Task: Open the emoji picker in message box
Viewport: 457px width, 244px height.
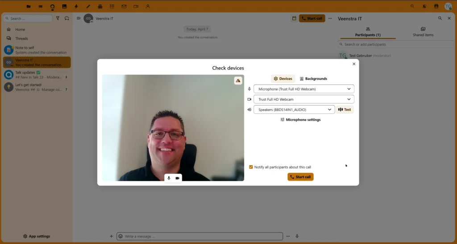Action: point(120,236)
